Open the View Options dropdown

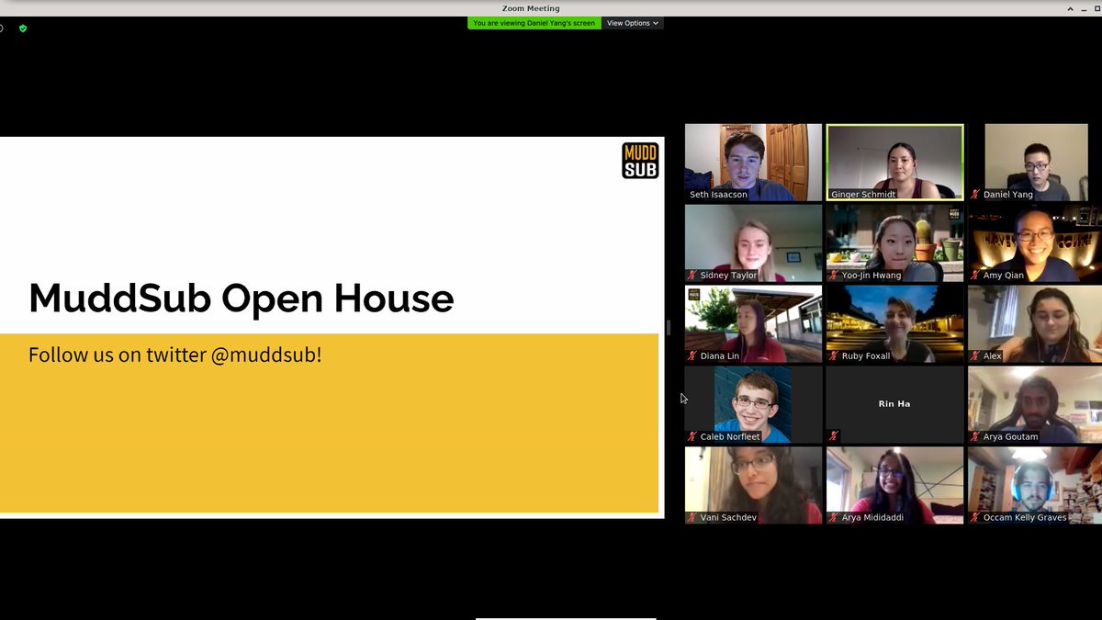point(633,23)
